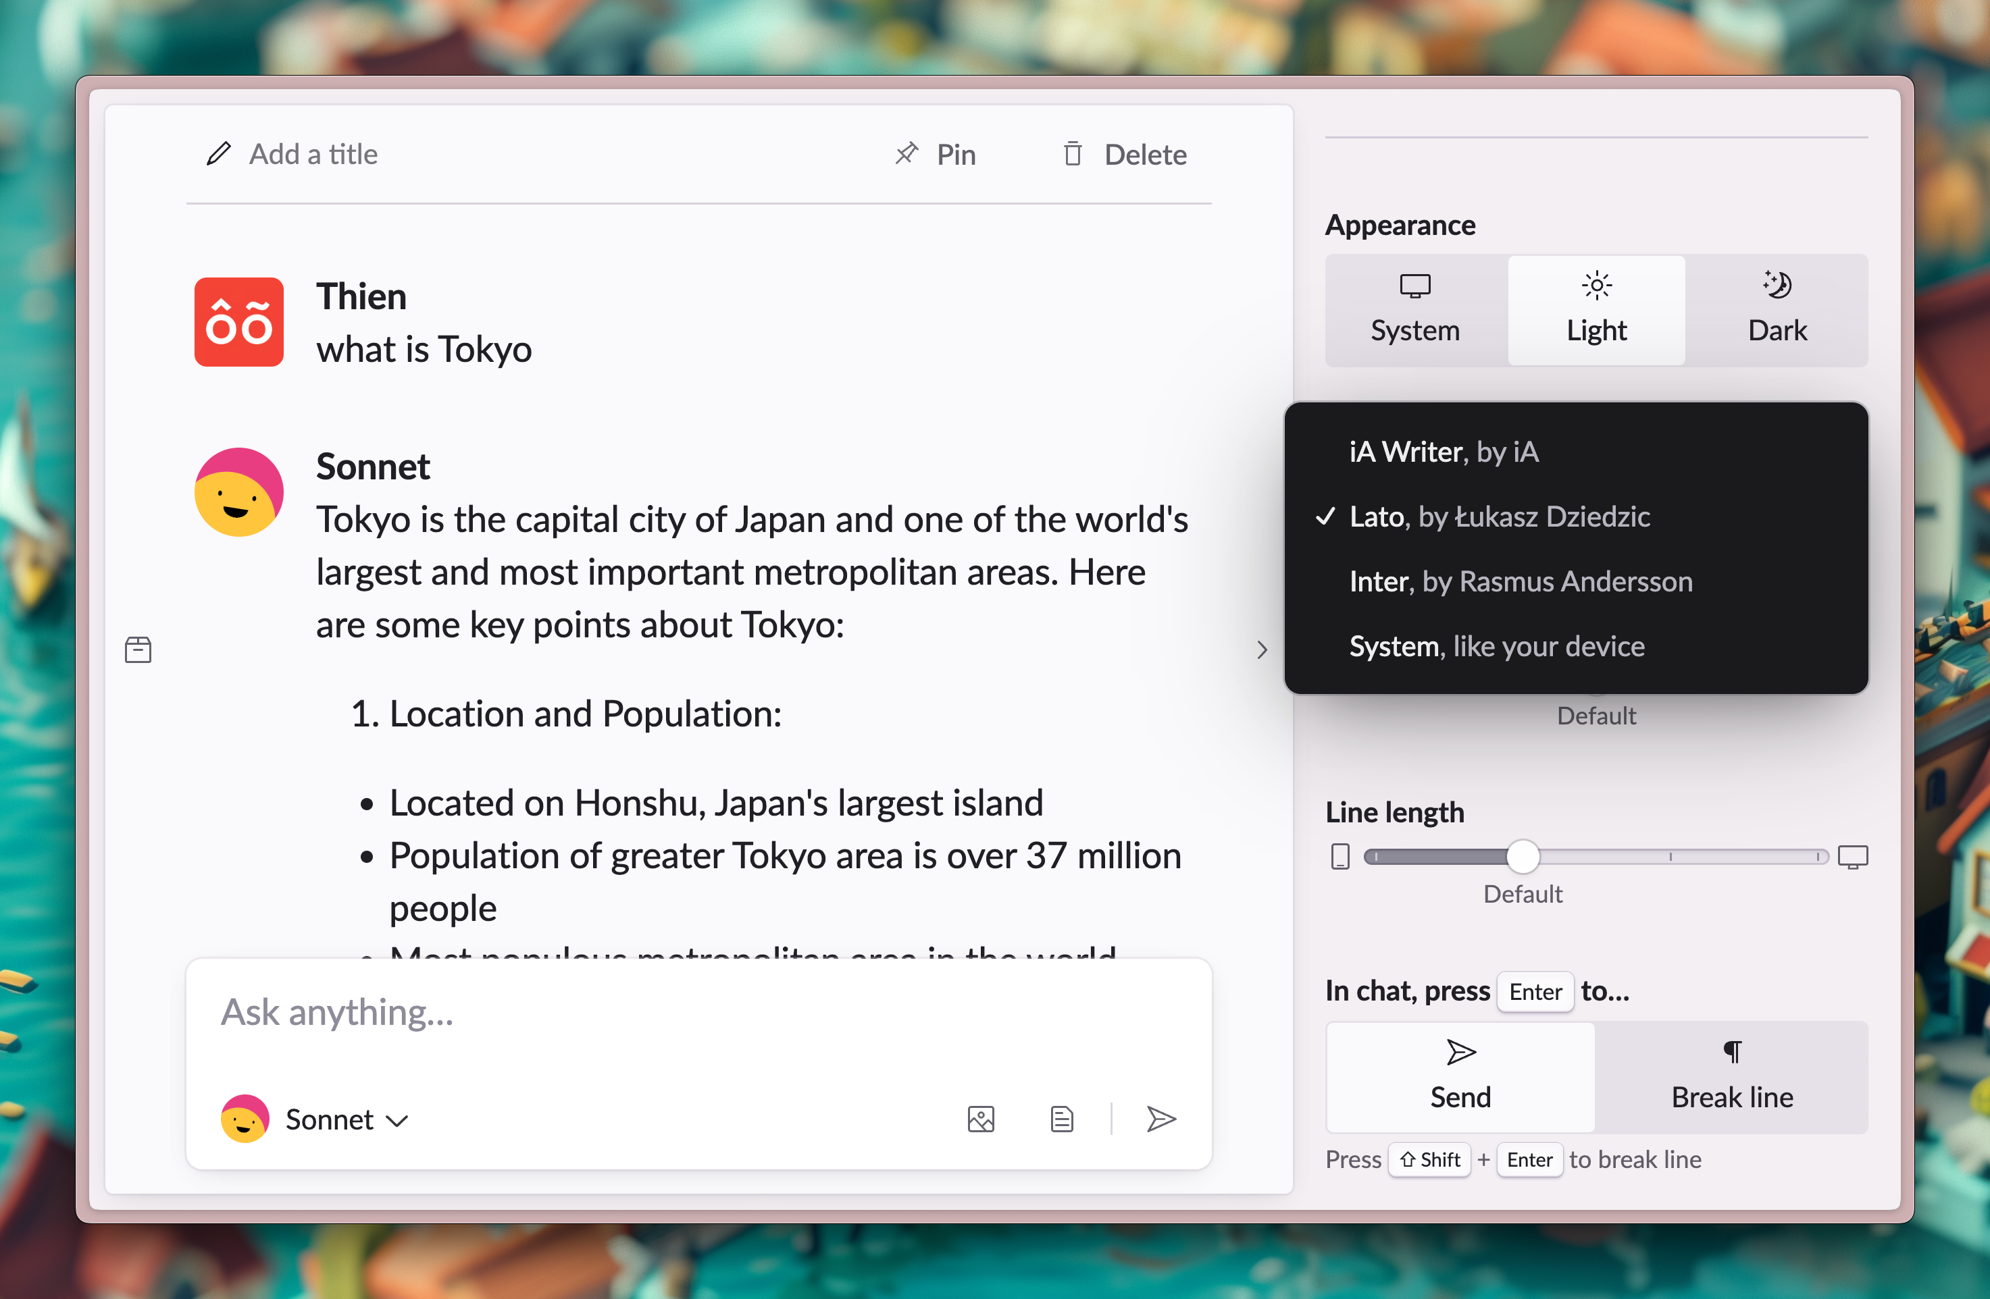Screen dimensions: 1990x1299
Task: Choose Inter font by Rasmus Andersson
Action: click(x=1576, y=581)
